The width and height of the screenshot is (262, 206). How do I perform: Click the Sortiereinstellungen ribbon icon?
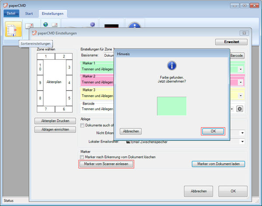13,29
